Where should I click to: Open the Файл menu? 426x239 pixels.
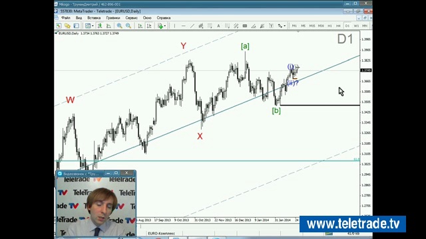click(x=66, y=18)
